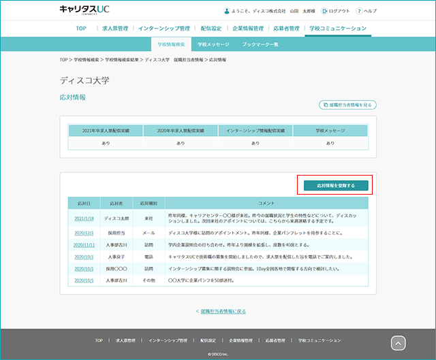This screenshot has height=360, width=436.
Task: Click the コメント column header
Action: (x=266, y=203)
